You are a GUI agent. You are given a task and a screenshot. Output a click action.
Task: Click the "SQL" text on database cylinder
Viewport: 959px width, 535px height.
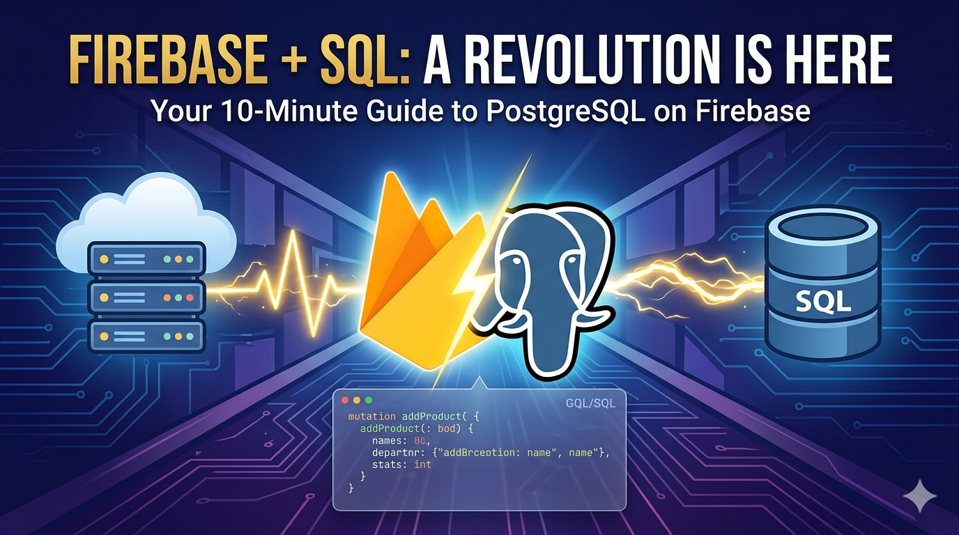[823, 300]
